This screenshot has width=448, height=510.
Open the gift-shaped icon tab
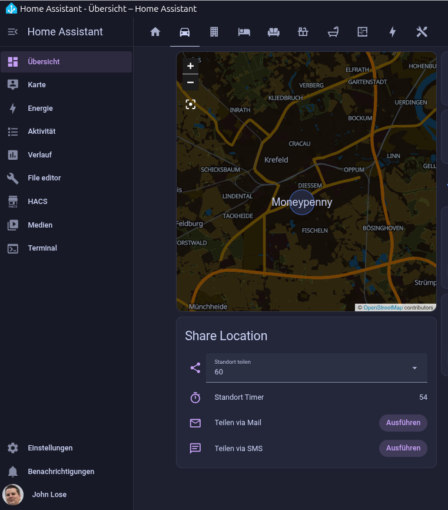[303, 32]
